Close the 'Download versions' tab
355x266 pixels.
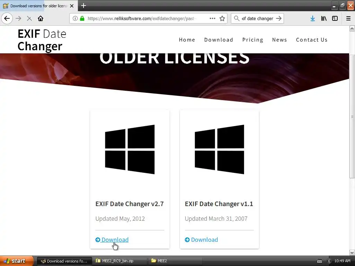pos(72,6)
